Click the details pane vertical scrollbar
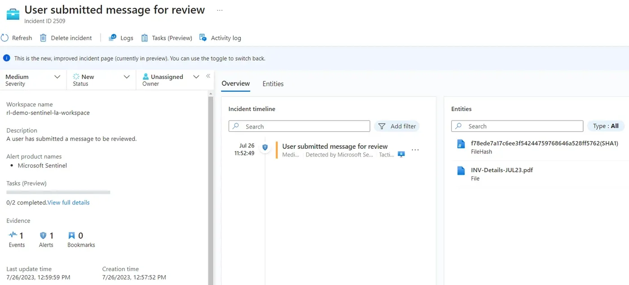This screenshot has width=629, height=285. point(211,190)
